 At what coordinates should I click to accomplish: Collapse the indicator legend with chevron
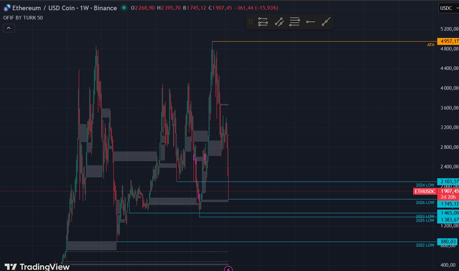coord(9,28)
